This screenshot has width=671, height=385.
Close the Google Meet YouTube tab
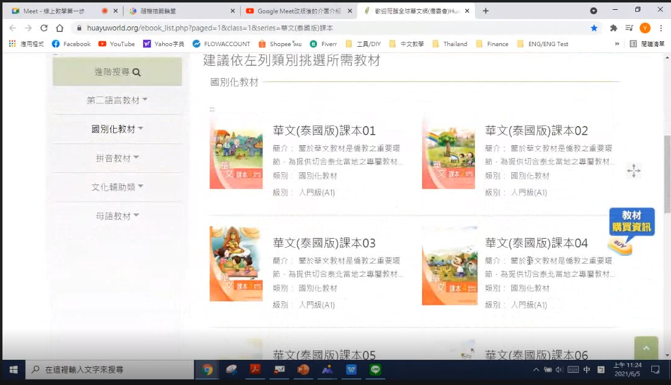(x=350, y=11)
